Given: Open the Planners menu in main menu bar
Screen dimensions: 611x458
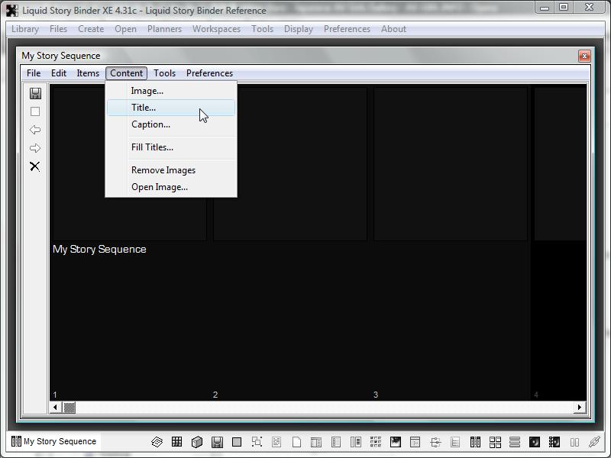Looking at the screenshot, I should click(164, 29).
